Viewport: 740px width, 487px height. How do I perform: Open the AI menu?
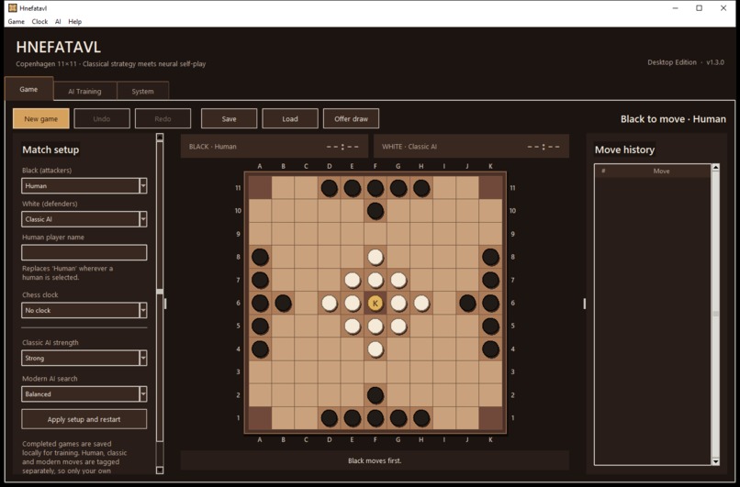58,21
